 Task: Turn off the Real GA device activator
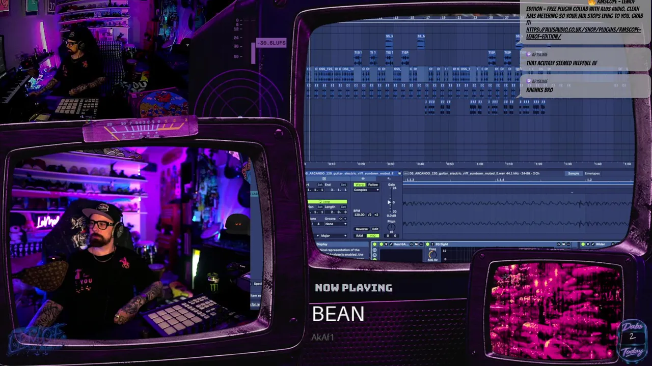(381, 244)
